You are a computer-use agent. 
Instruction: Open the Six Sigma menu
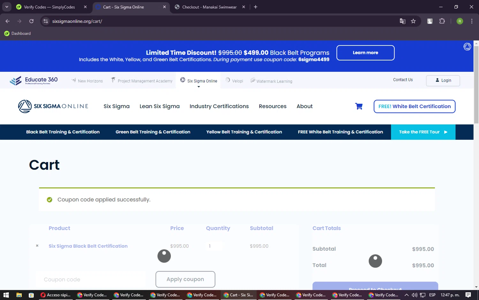(x=117, y=106)
